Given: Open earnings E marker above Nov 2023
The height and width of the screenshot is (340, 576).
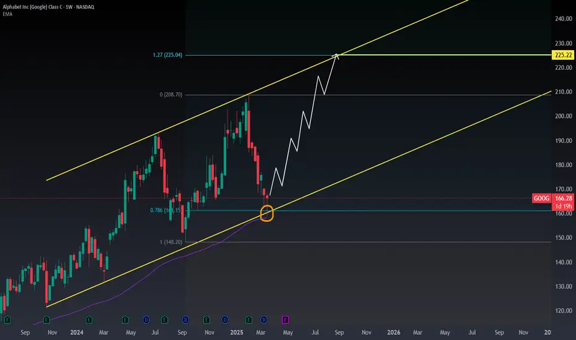Looking at the screenshot, I should (46, 320).
